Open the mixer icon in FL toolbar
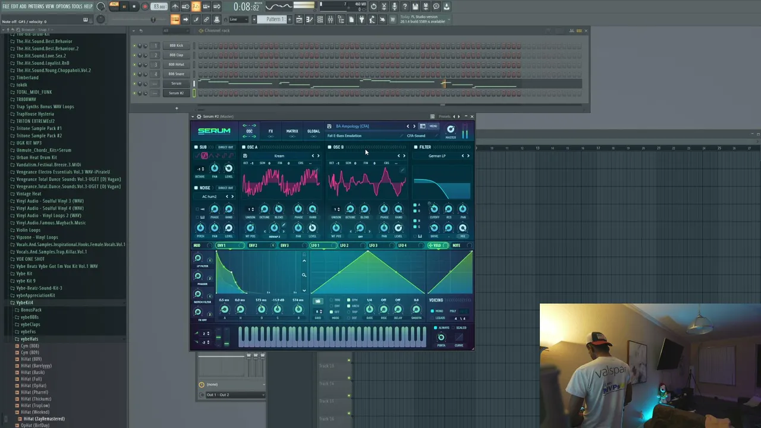This screenshot has width=761, height=428. click(330, 20)
